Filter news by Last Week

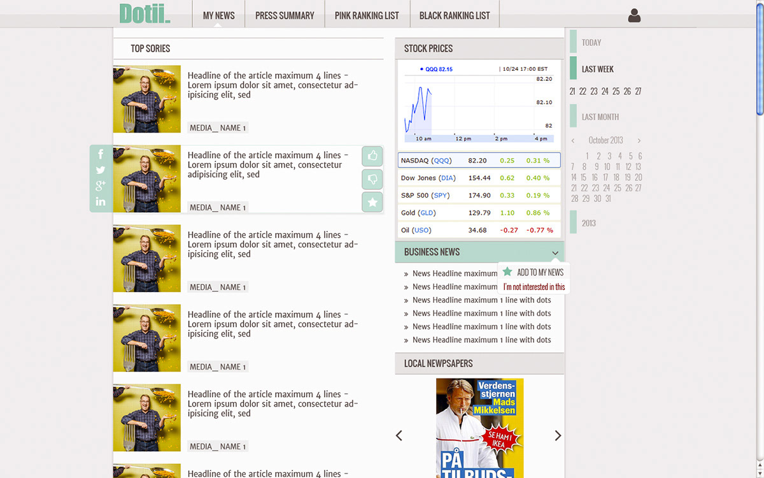coord(598,69)
